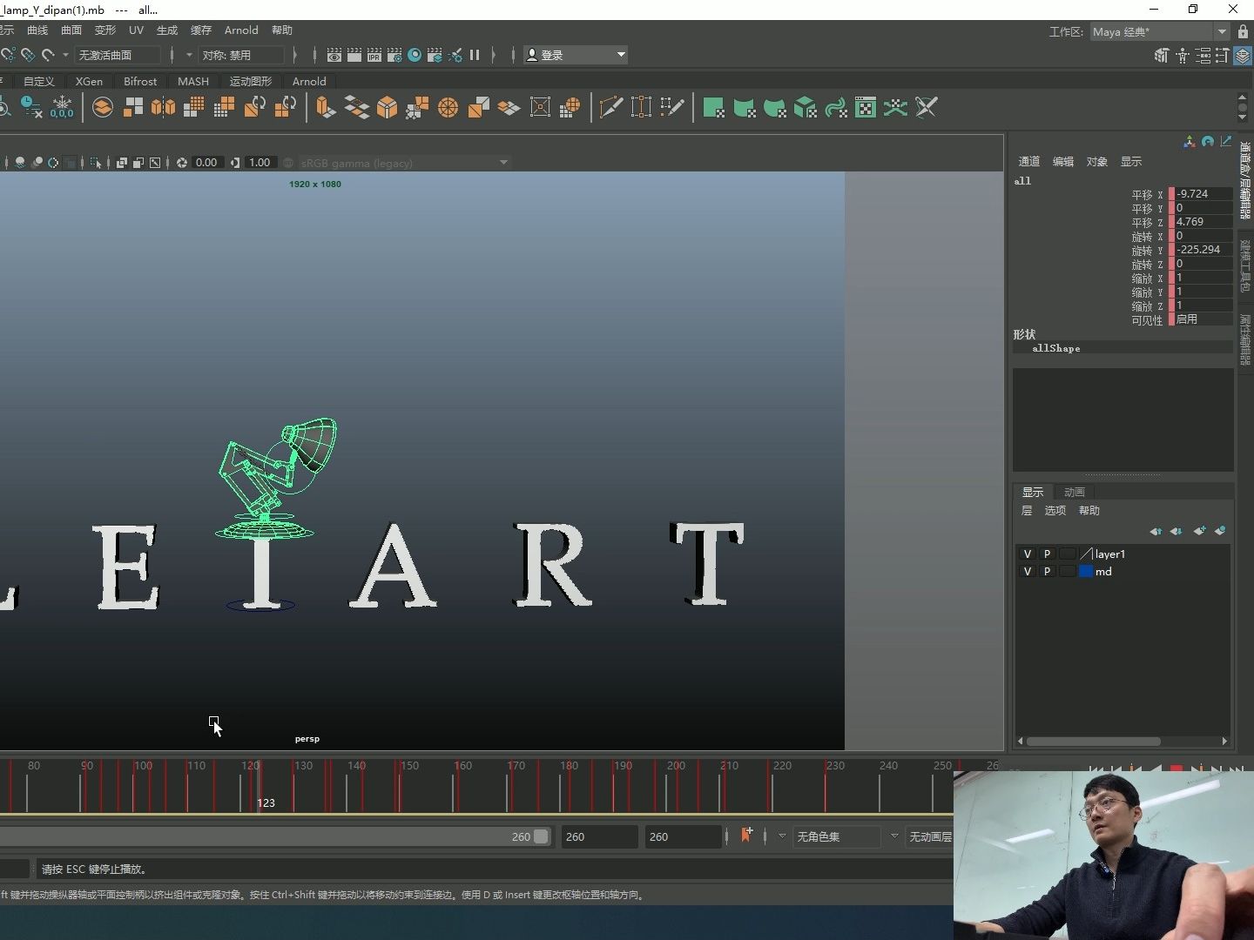Image resolution: width=1254 pixels, height=940 pixels.
Task: Click the auto keyframe toggle icon
Action: 746,836
